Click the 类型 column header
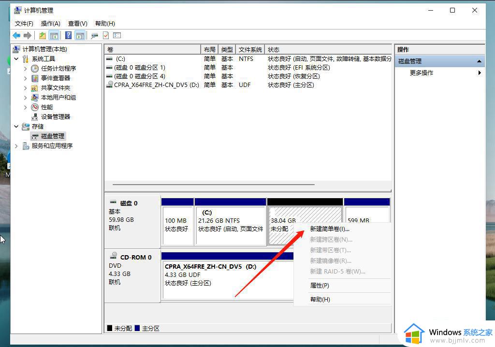 (x=227, y=50)
